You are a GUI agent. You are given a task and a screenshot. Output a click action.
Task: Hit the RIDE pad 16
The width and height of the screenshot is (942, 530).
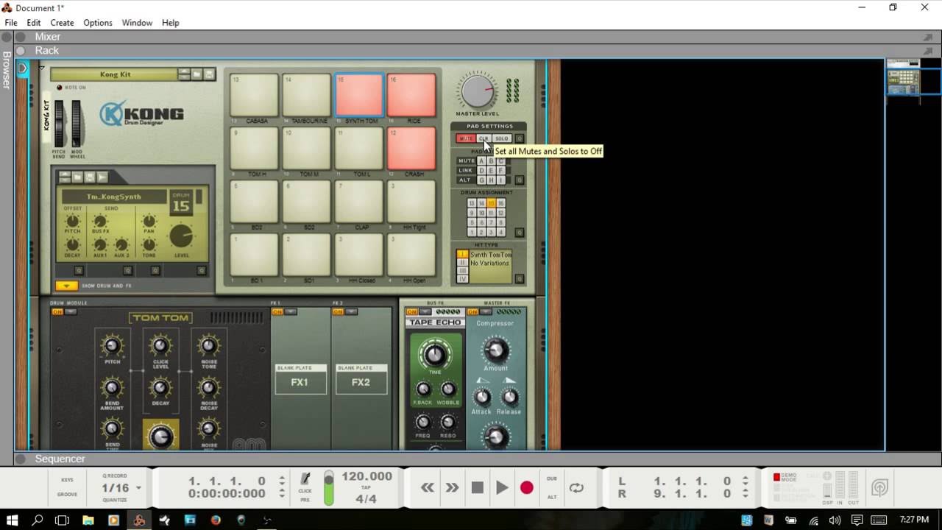(x=411, y=95)
